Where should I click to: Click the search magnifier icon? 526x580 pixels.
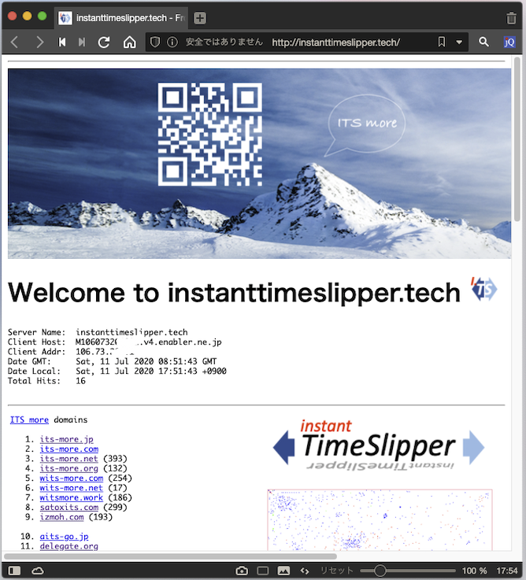tap(484, 42)
